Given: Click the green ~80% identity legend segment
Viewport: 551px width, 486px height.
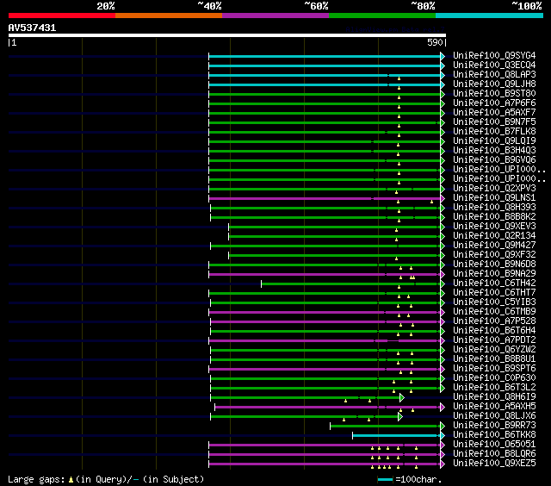Looking at the screenshot, I should [x=382, y=16].
